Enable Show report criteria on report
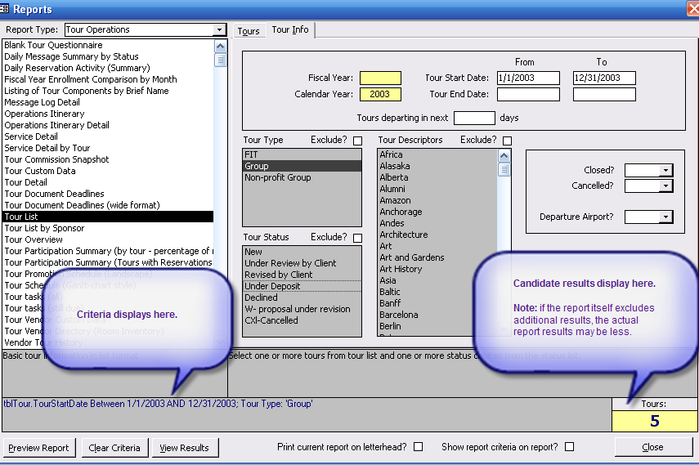This screenshot has width=699, height=465. [x=570, y=447]
